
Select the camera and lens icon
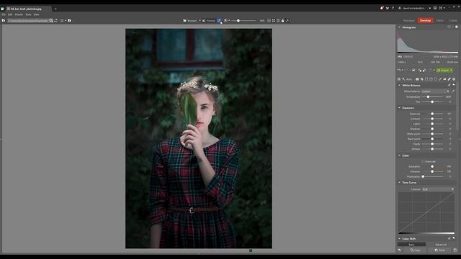(417, 79)
